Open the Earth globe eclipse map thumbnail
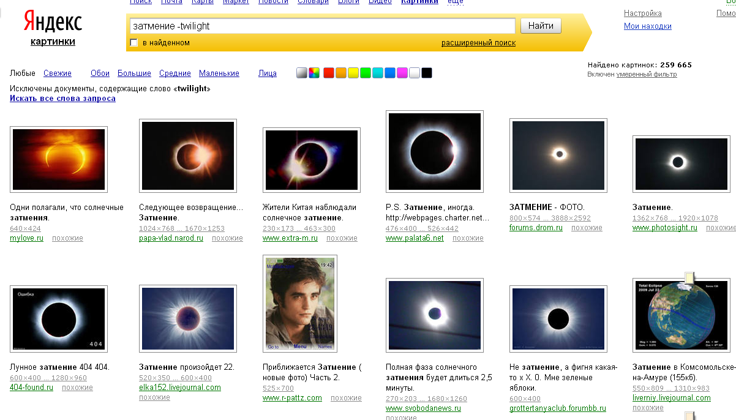Image resolution: width=736 pixels, height=420 pixels. [x=681, y=315]
